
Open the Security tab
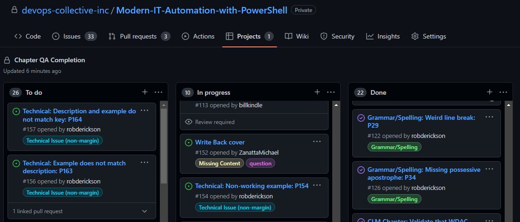click(x=337, y=36)
